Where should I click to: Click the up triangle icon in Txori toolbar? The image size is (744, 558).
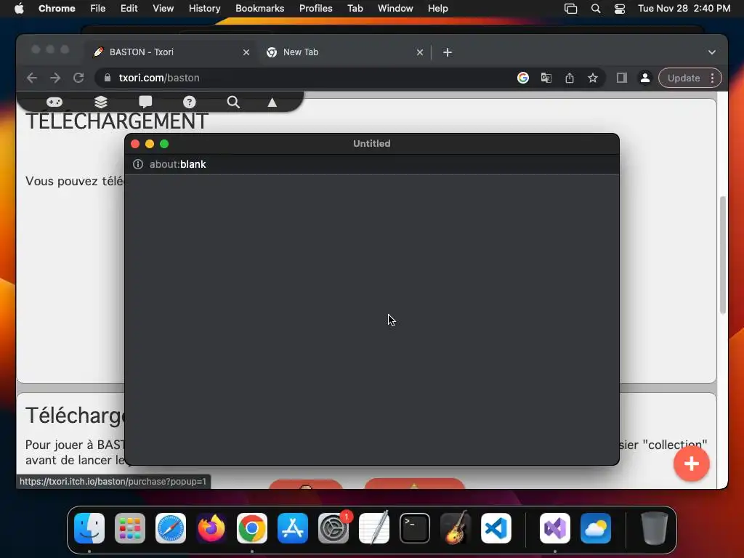272,102
